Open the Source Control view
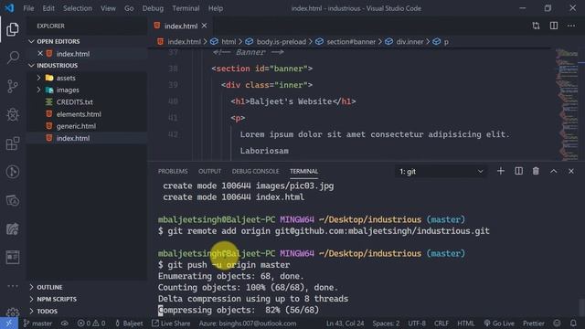Viewport: 585px width, 329px height. (x=12, y=86)
